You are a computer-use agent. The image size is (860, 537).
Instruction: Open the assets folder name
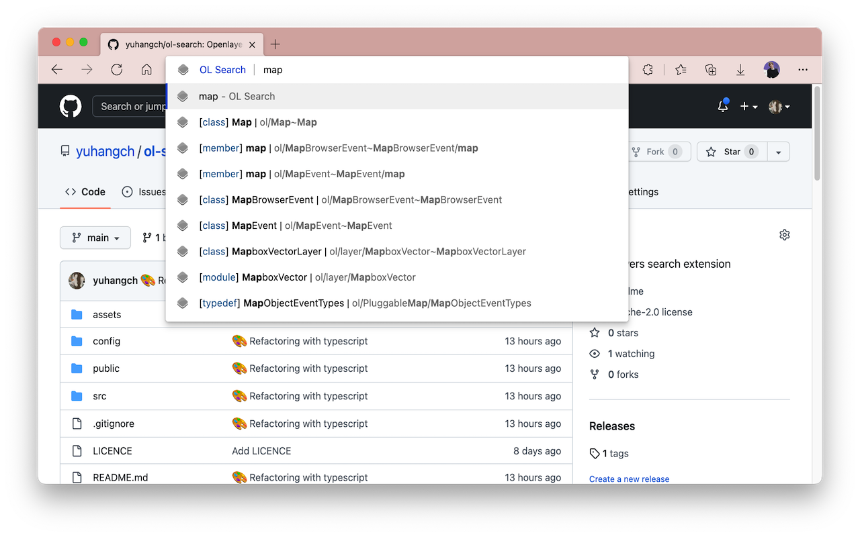tap(107, 314)
